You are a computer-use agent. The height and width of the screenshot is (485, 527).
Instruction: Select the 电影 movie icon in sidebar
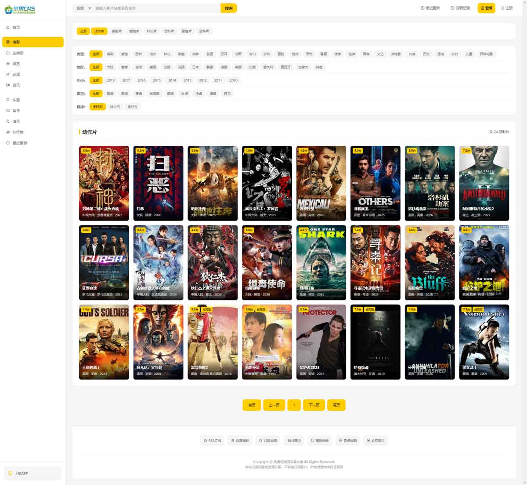[x=8, y=42]
